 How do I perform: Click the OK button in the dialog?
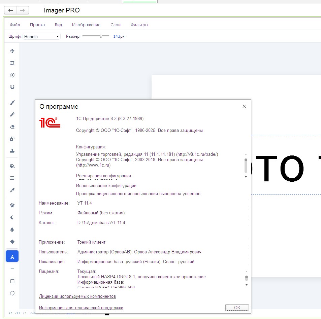237,308
